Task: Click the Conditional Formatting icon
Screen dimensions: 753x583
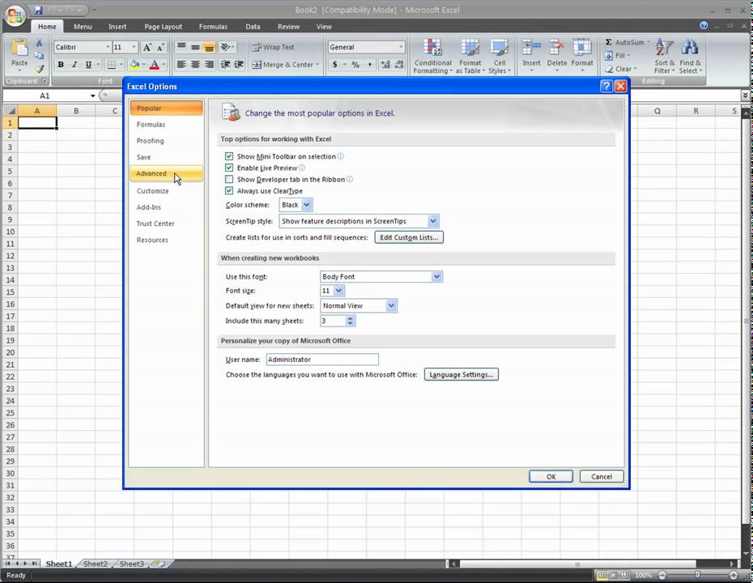Action: point(432,48)
